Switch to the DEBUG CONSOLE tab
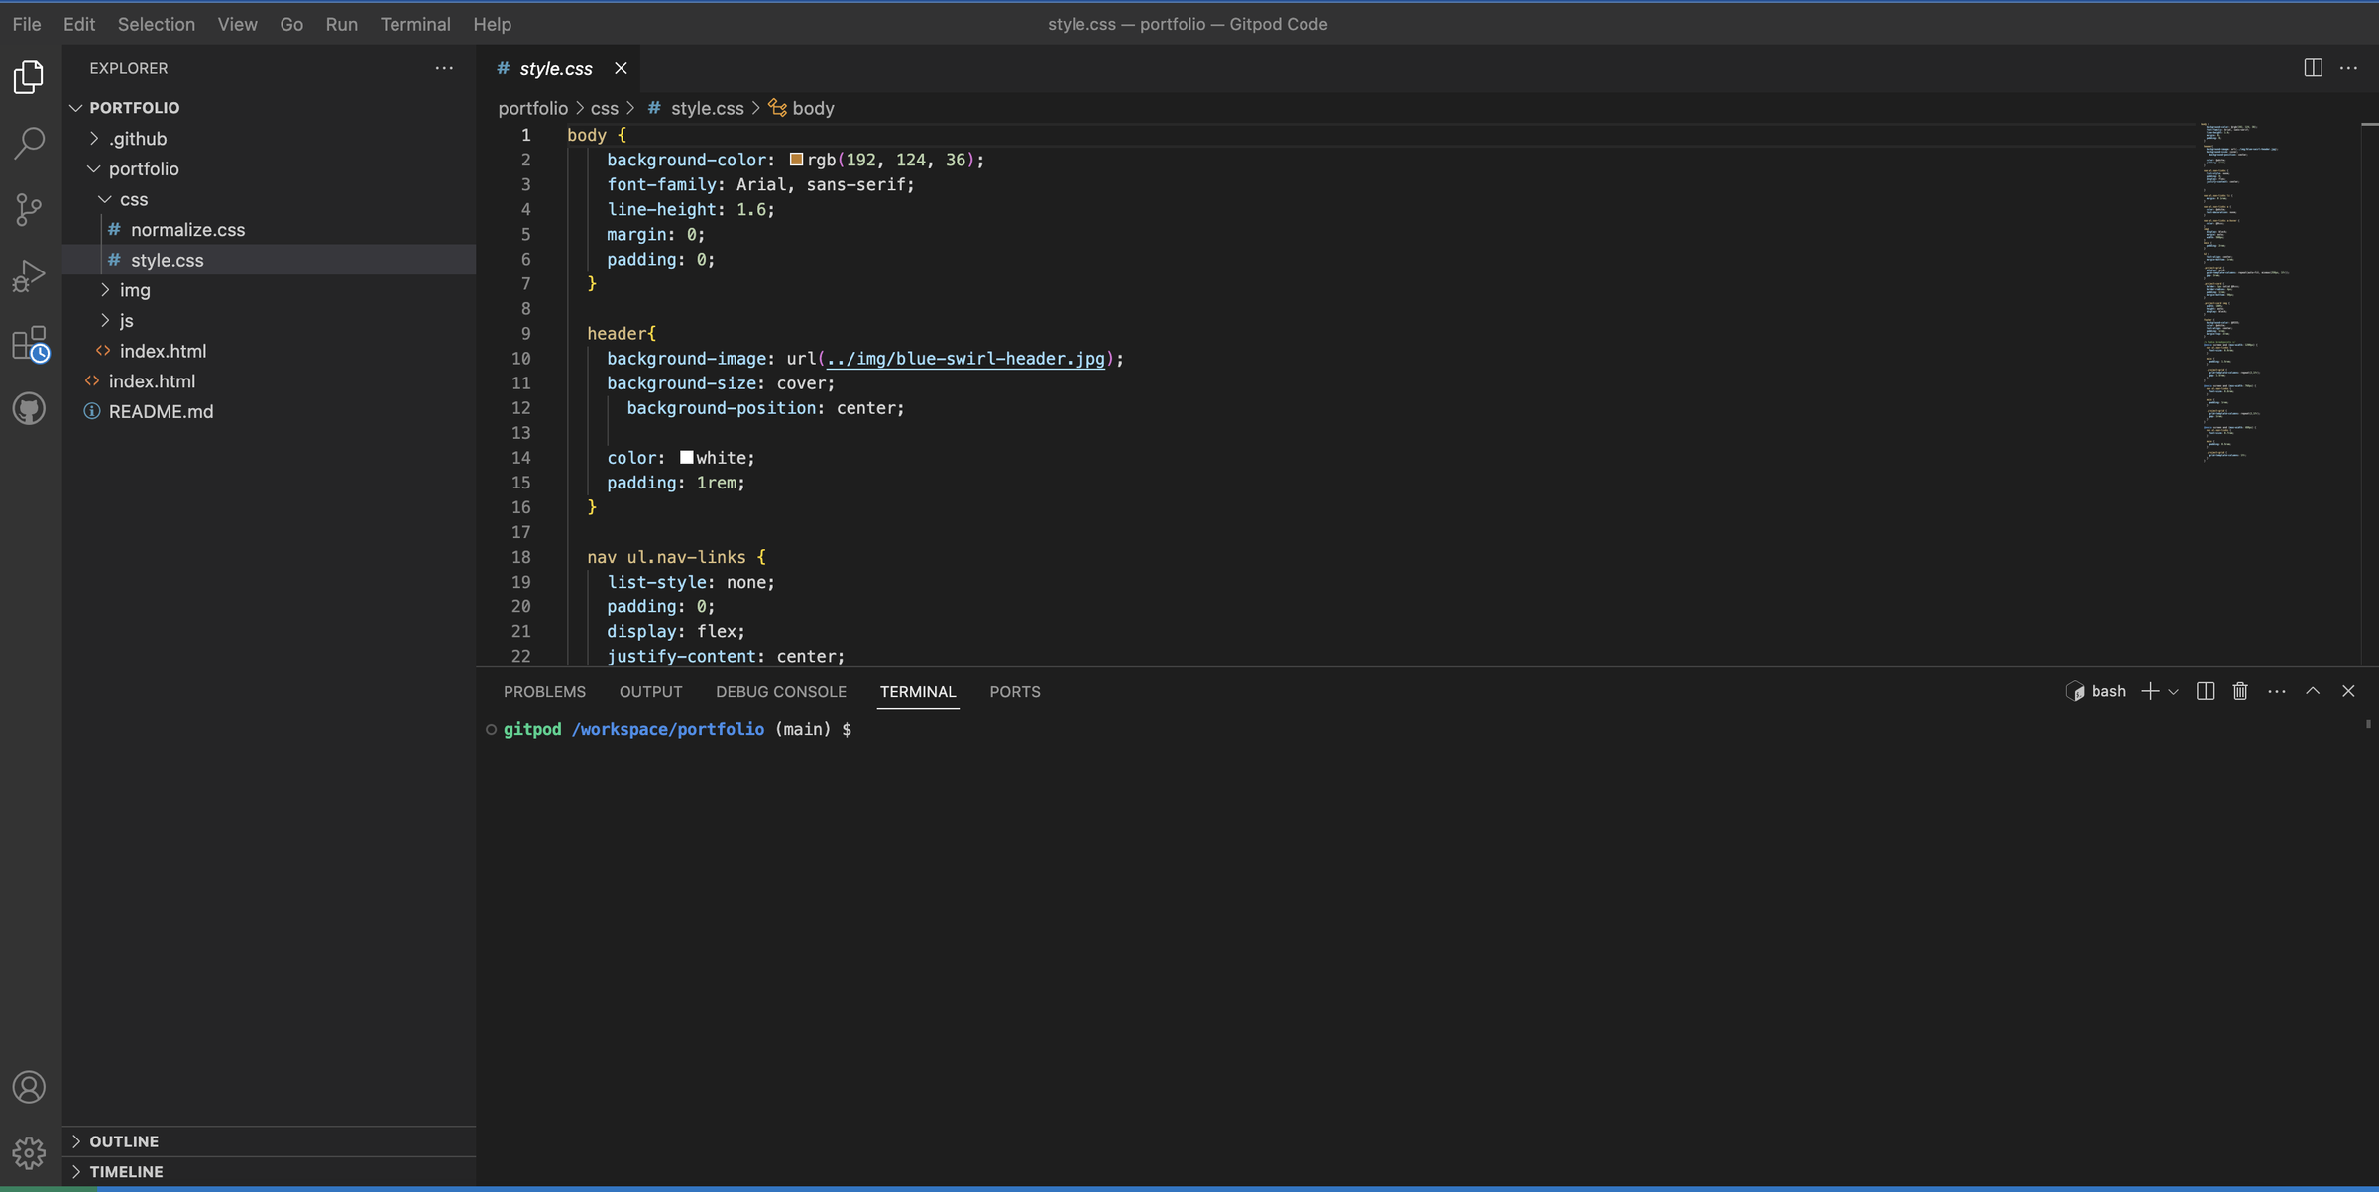The image size is (2379, 1192). click(781, 691)
